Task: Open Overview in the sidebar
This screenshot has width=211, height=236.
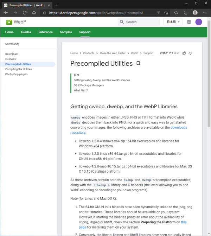Action: pyautogui.click(x=11, y=59)
